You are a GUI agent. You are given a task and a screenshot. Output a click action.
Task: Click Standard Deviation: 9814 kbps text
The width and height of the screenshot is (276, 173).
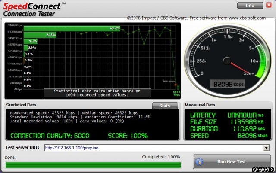click(x=44, y=117)
